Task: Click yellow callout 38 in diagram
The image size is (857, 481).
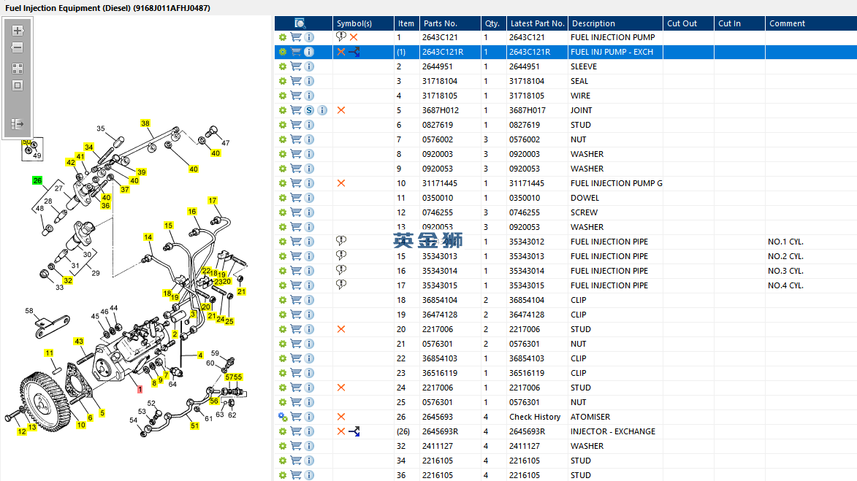Action: pos(145,123)
